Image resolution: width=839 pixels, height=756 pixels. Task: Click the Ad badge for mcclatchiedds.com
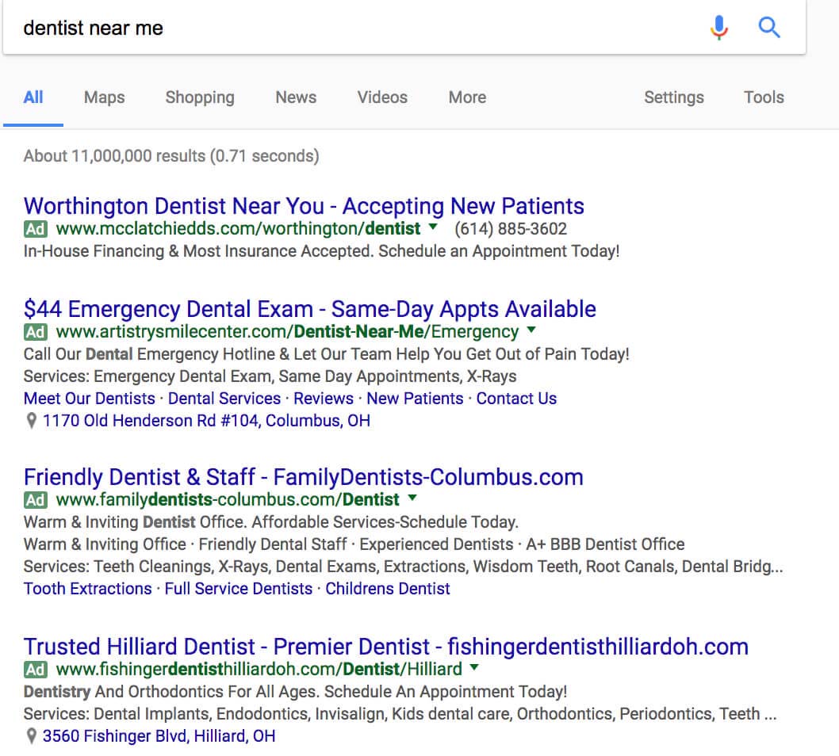point(36,229)
